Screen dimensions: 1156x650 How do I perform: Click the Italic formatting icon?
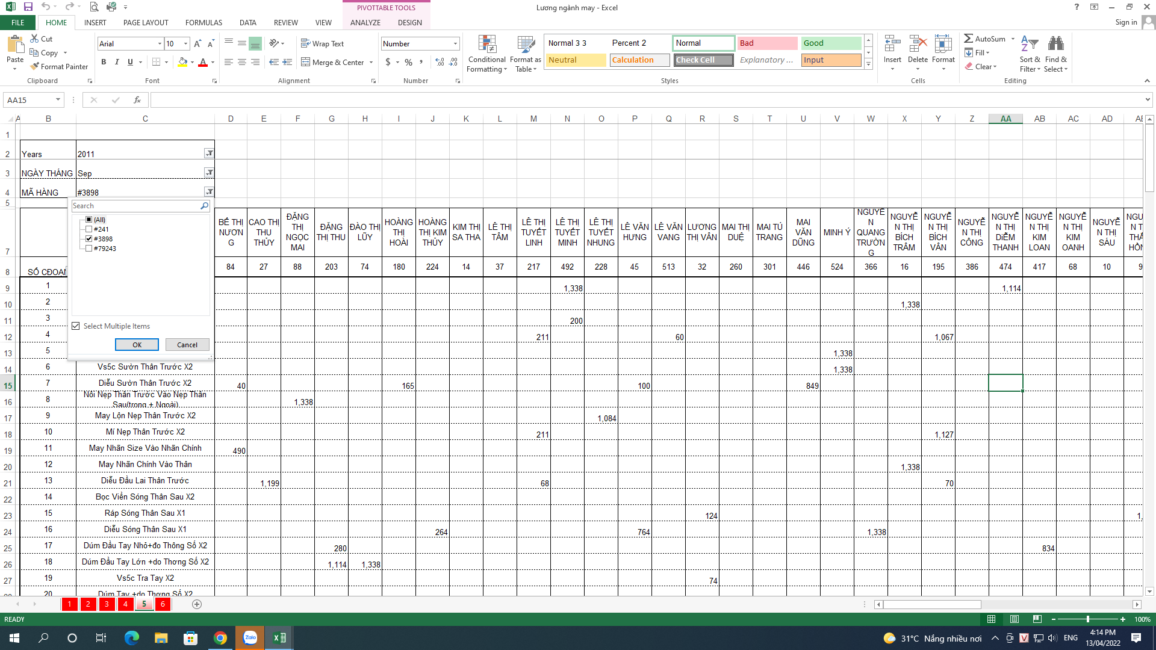coord(117,62)
